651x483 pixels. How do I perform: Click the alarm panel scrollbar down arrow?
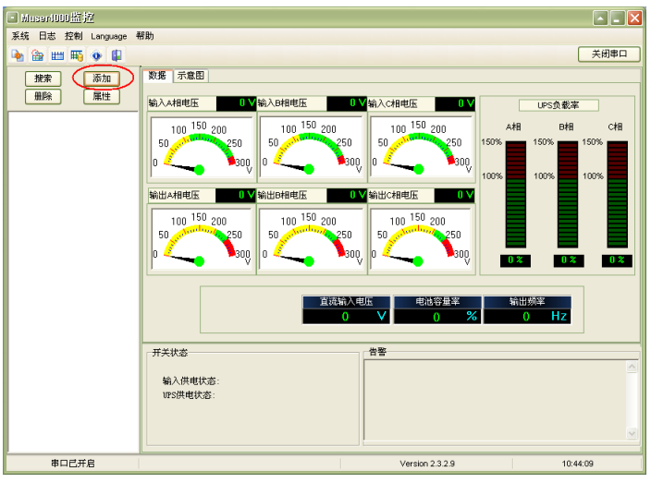[633, 432]
